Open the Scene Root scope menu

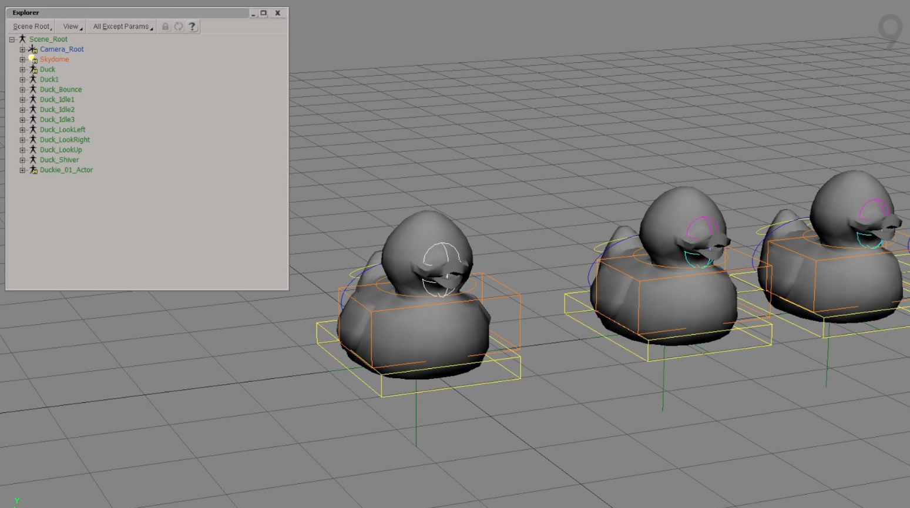(x=32, y=26)
